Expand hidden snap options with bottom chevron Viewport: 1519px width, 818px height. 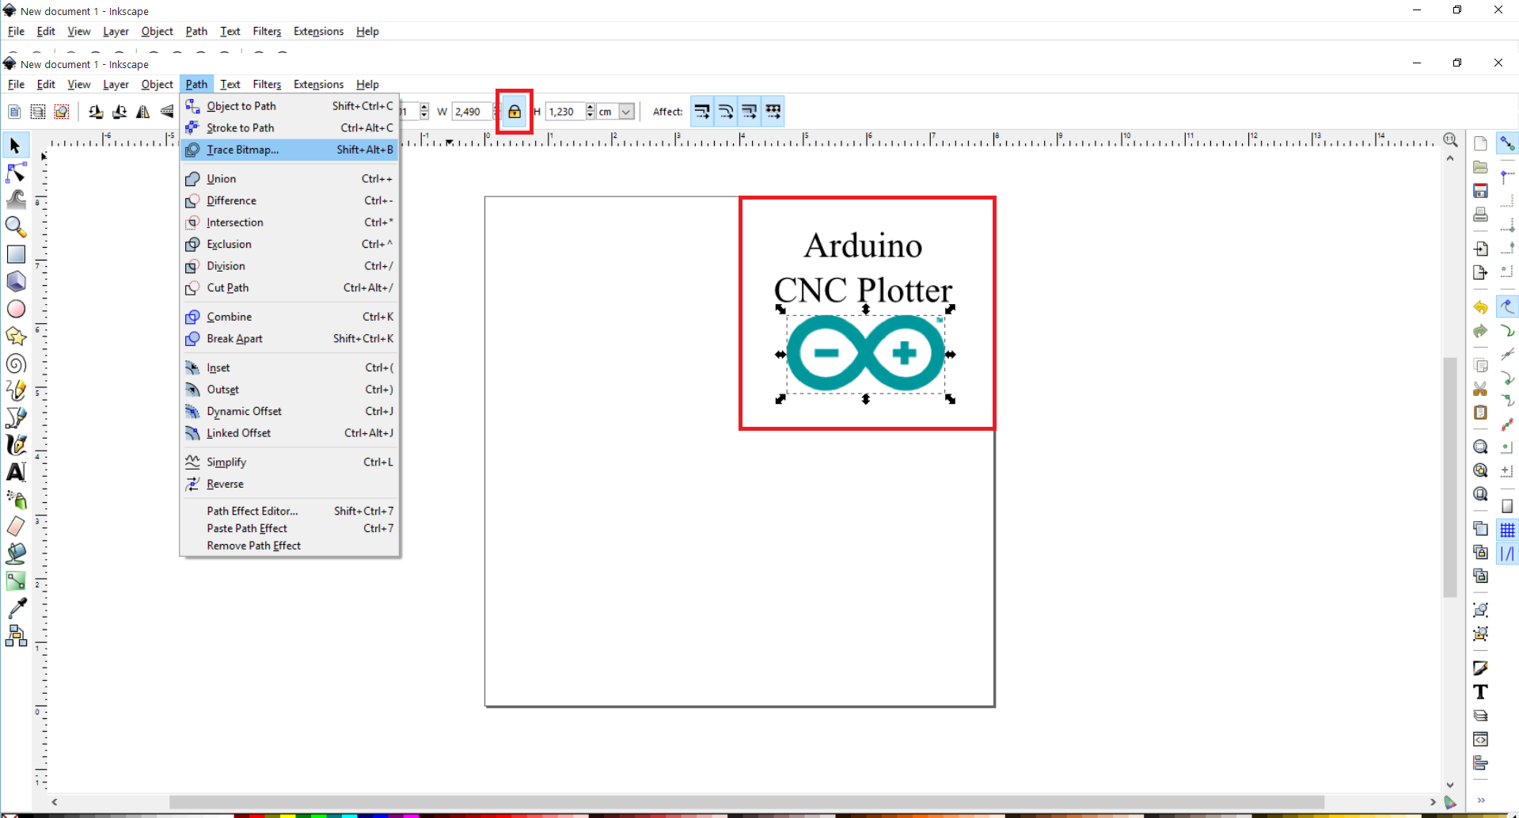[x=1481, y=801]
